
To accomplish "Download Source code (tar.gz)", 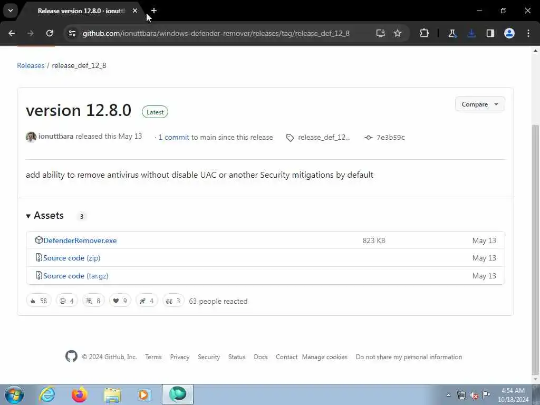I will click(76, 276).
